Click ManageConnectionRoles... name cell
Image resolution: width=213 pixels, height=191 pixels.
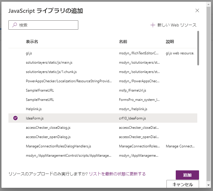coord(139,146)
